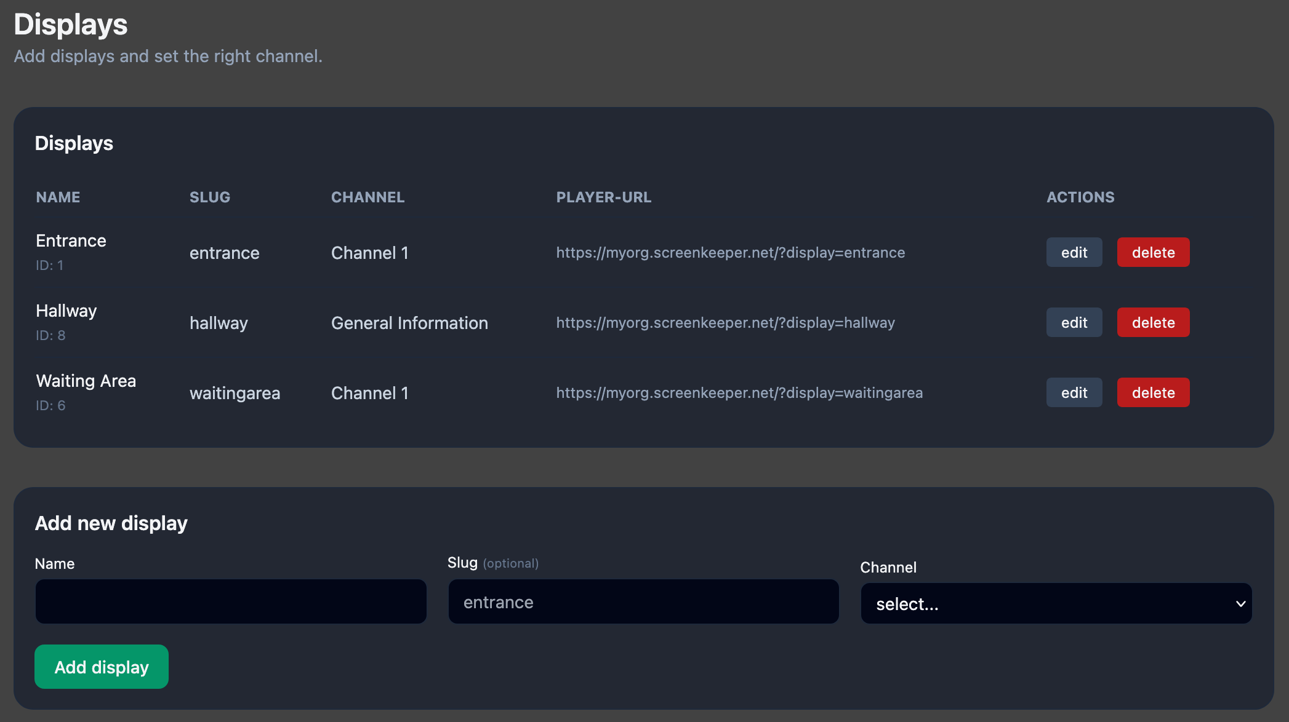Open the entrance player URL
The width and height of the screenshot is (1289, 722).
pyautogui.click(x=730, y=253)
